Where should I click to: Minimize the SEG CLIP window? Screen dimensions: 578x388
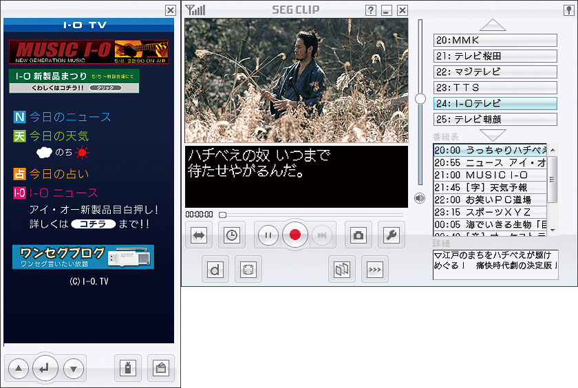tap(386, 10)
